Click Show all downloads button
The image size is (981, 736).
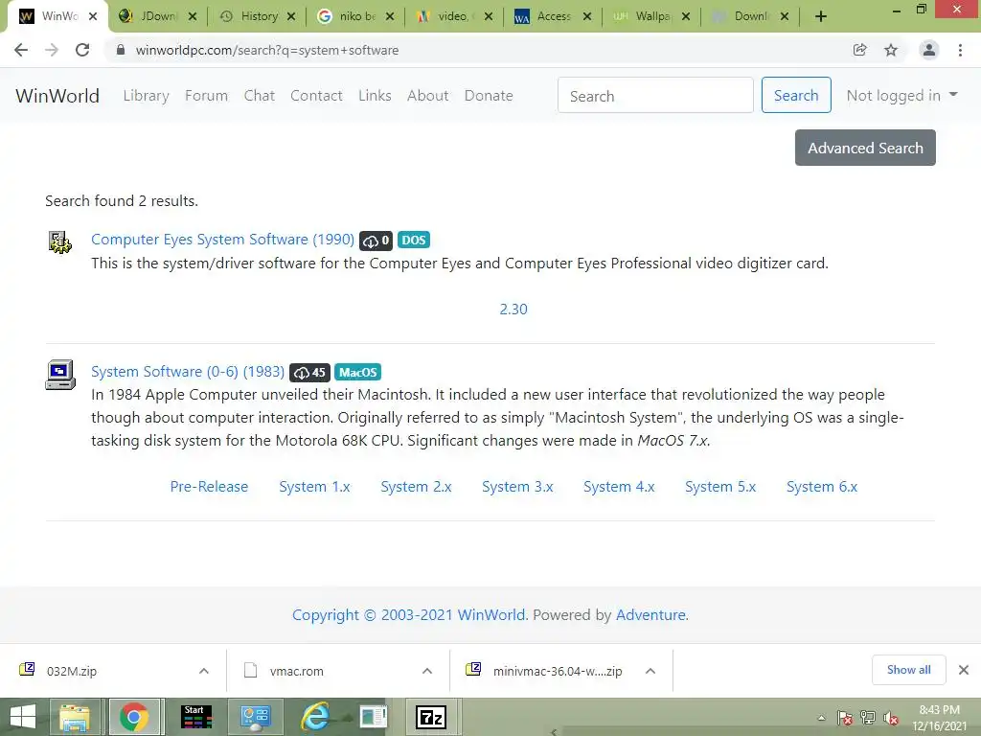point(908,670)
